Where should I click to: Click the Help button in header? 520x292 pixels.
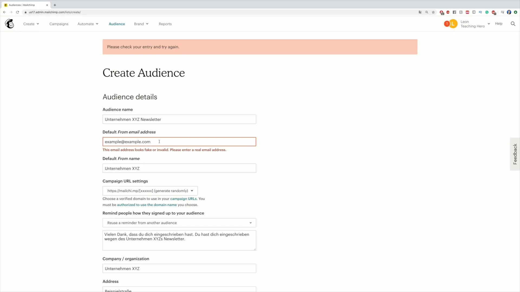pyautogui.click(x=499, y=24)
